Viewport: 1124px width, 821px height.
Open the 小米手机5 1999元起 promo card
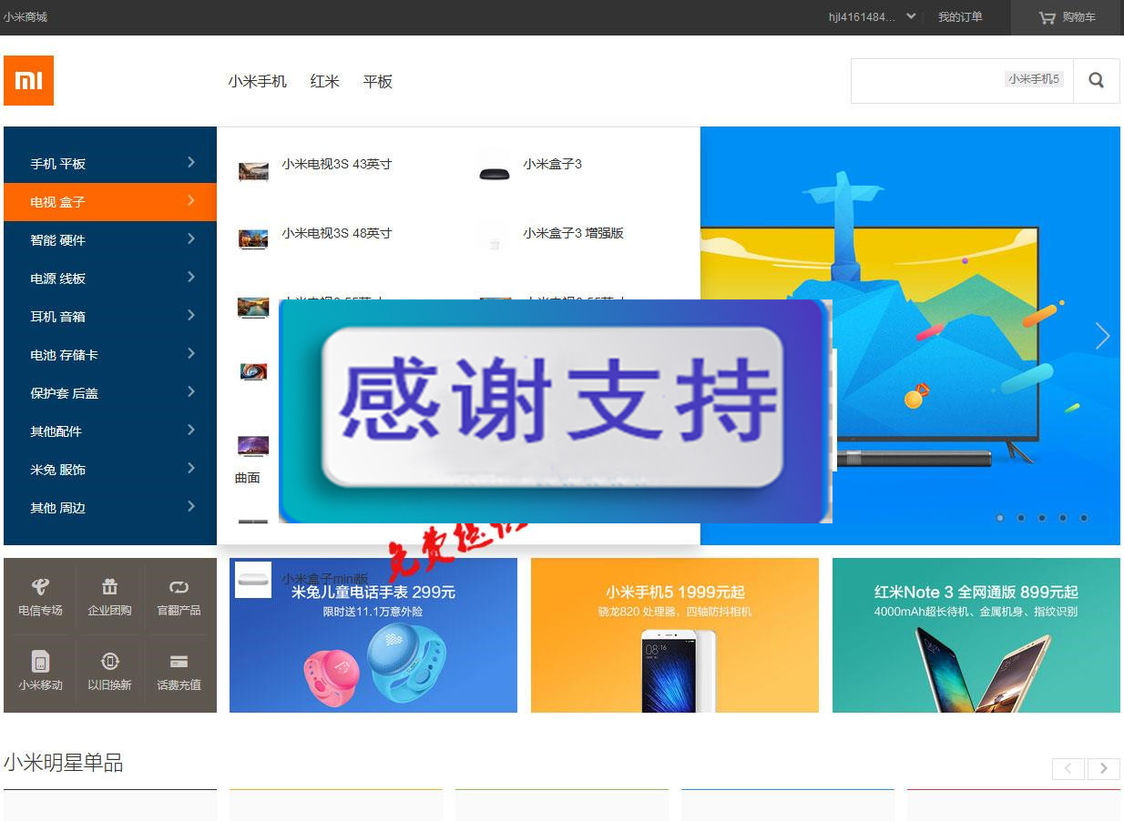coord(675,635)
